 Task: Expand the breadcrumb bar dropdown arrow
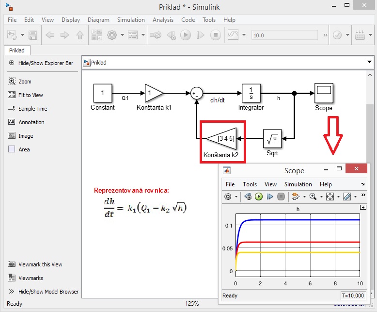tap(369, 62)
